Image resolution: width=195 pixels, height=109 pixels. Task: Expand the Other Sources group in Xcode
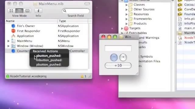127,9
